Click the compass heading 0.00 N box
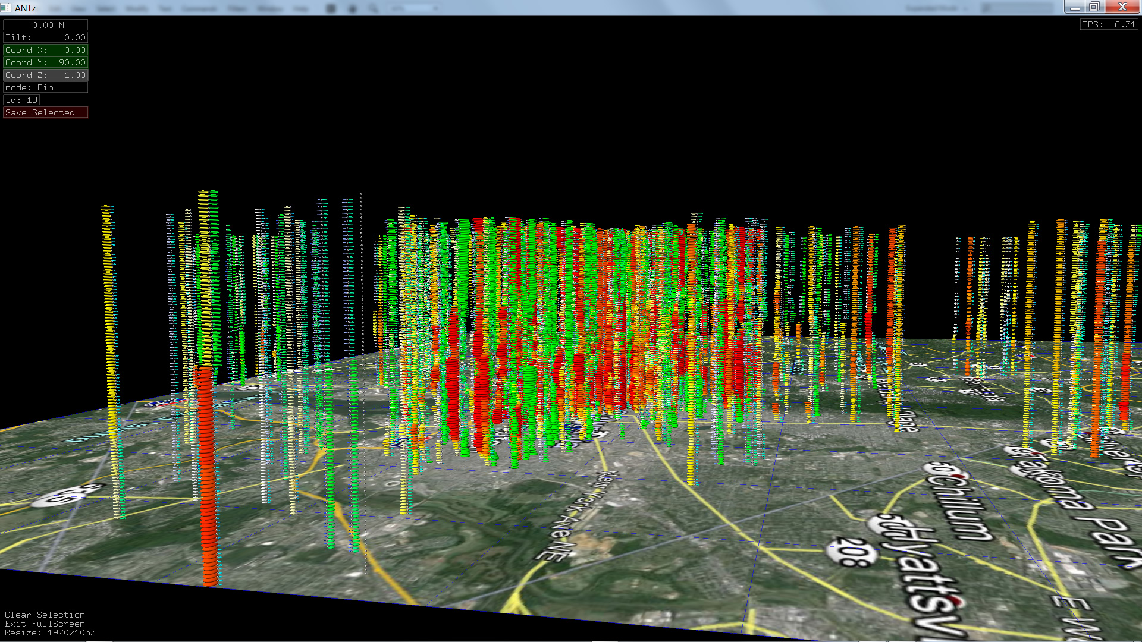1142x642 pixels. (45, 25)
